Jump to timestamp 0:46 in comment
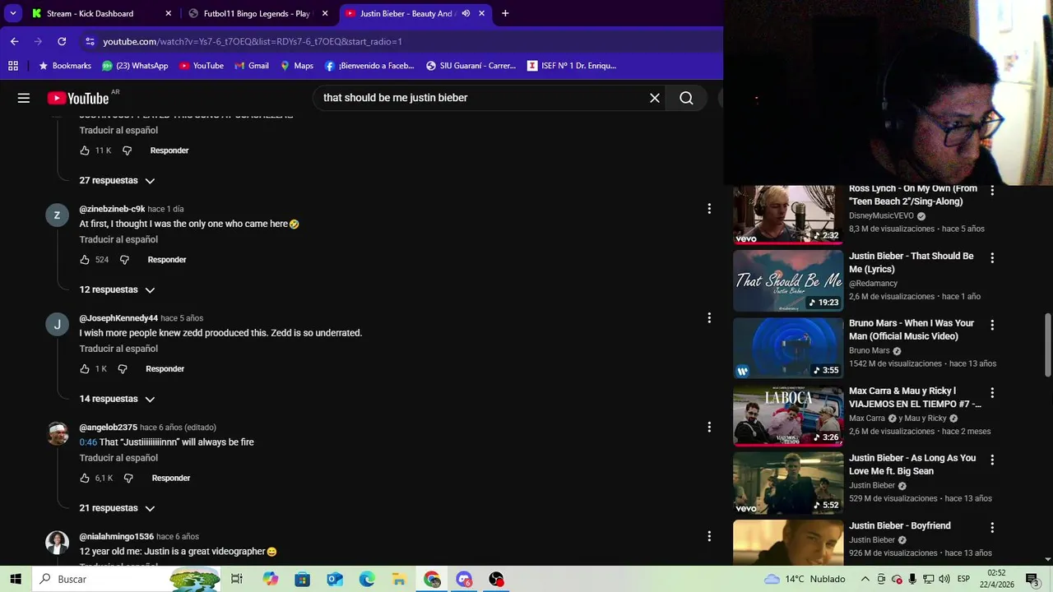 click(88, 442)
